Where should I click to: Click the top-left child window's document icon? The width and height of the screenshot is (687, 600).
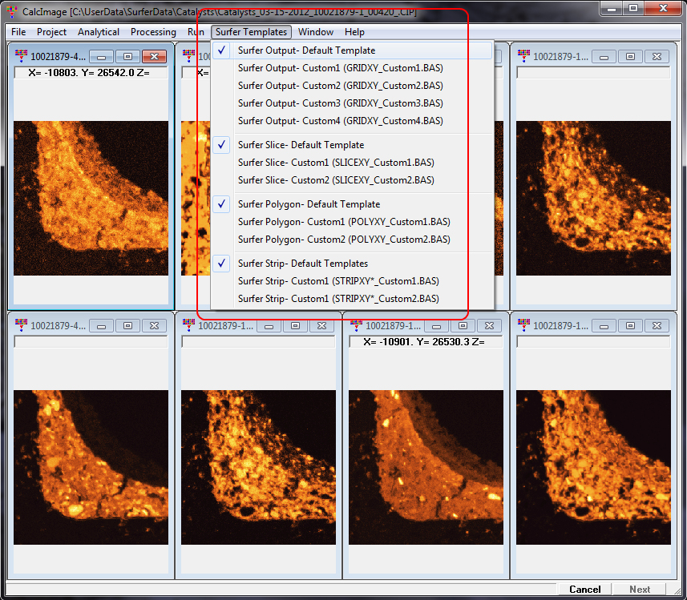coord(21,56)
